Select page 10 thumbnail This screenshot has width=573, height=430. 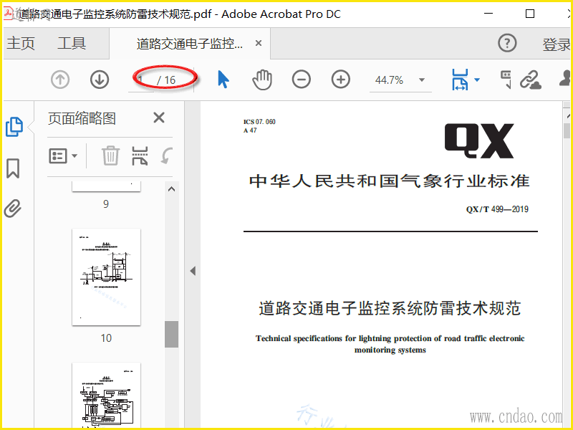106,277
